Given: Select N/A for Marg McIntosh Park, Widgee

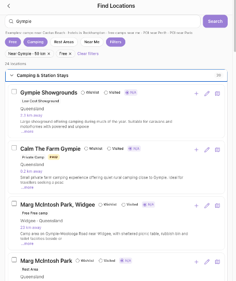Looking at the screenshot, I should point(149,205).
